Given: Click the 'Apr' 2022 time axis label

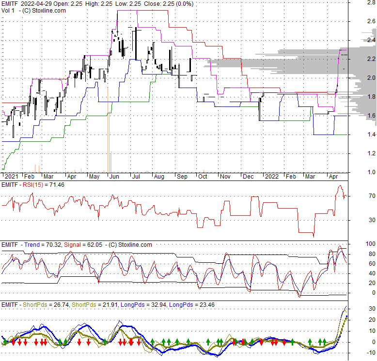Looking at the screenshot, I should pyautogui.click(x=333, y=177).
